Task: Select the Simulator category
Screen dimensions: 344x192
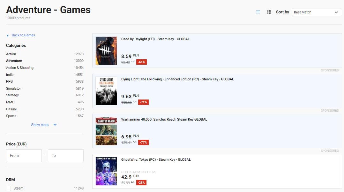Action: point(13,88)
